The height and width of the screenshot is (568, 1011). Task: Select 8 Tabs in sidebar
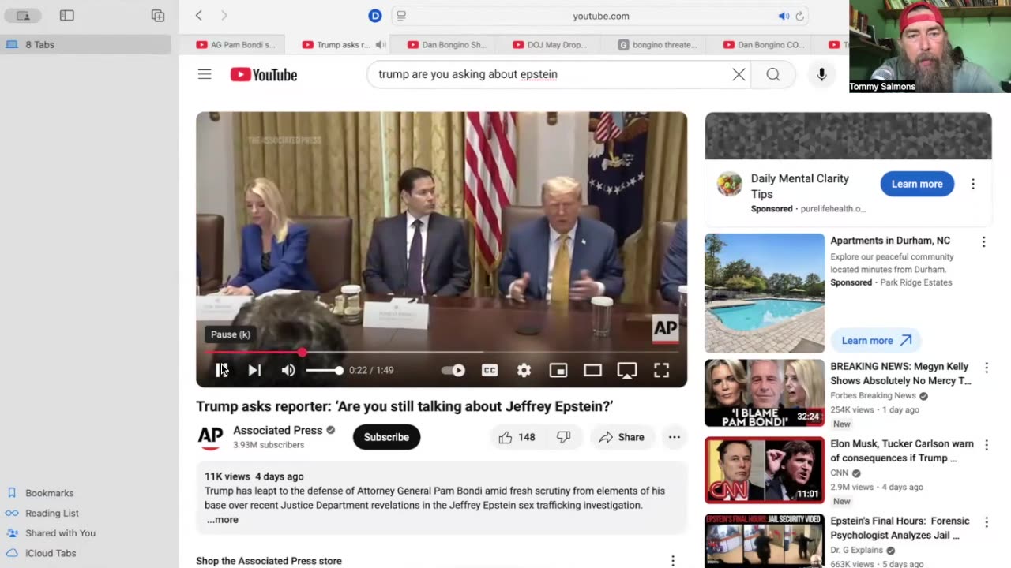85,44
